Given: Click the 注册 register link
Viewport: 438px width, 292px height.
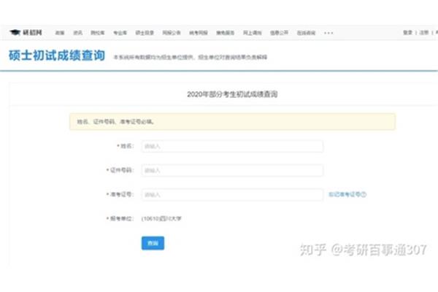Looking at the screenshot, I should [424, 32].
